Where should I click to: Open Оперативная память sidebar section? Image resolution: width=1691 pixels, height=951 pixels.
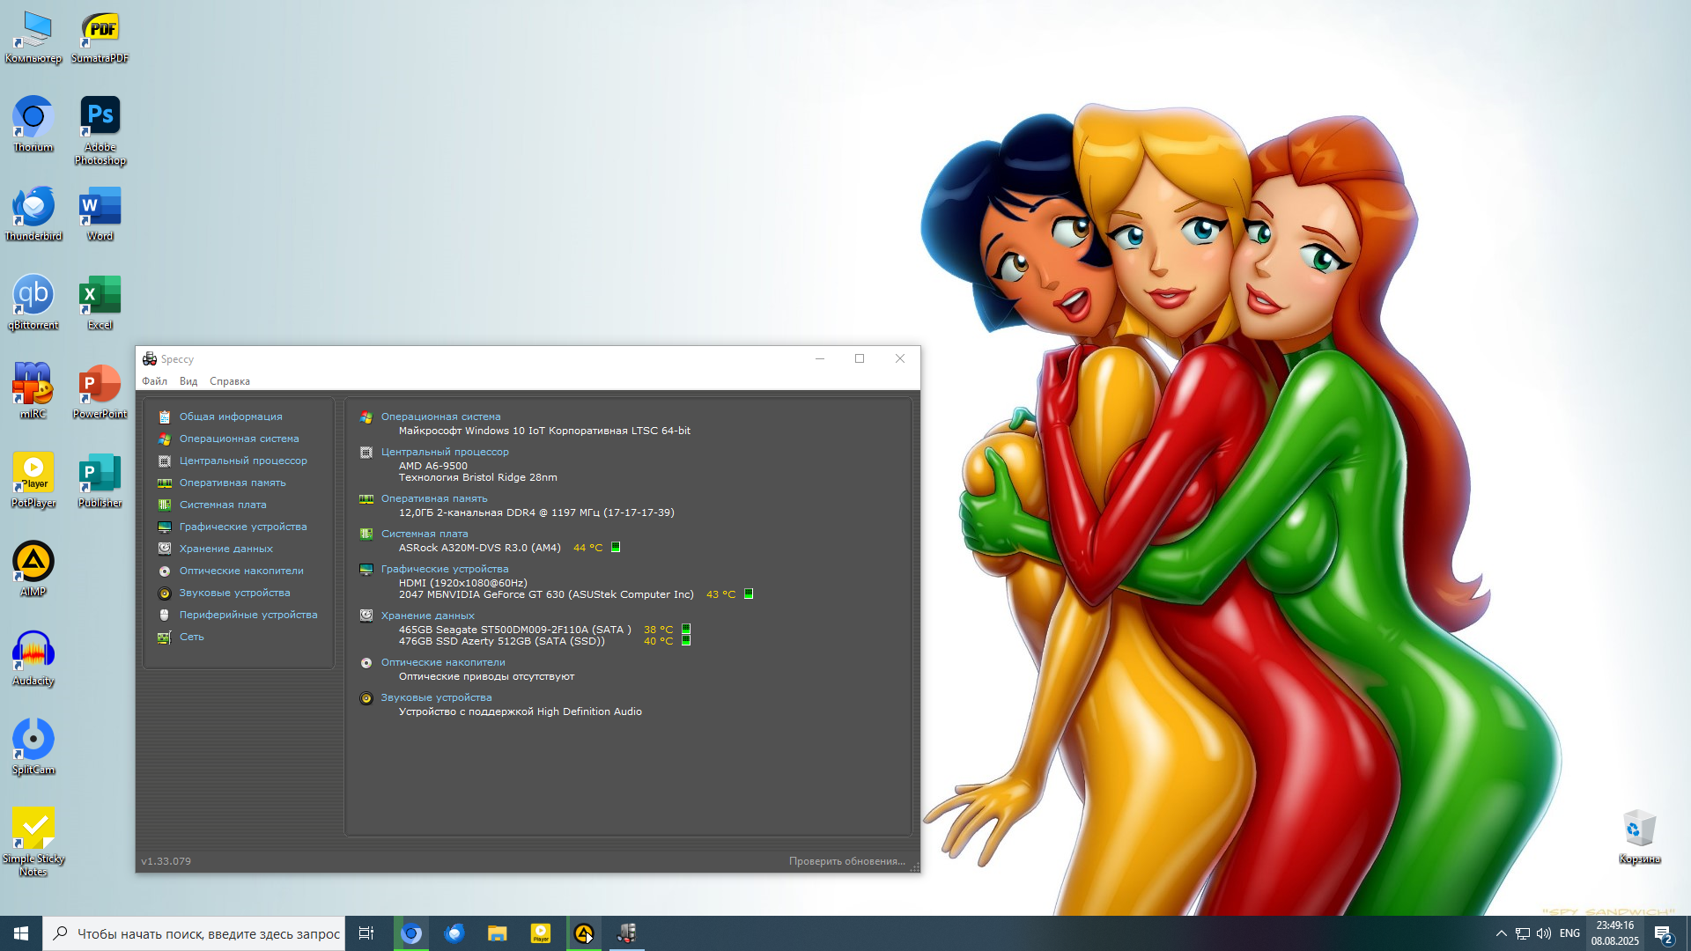pyautogui.click(x=233, y=483)
